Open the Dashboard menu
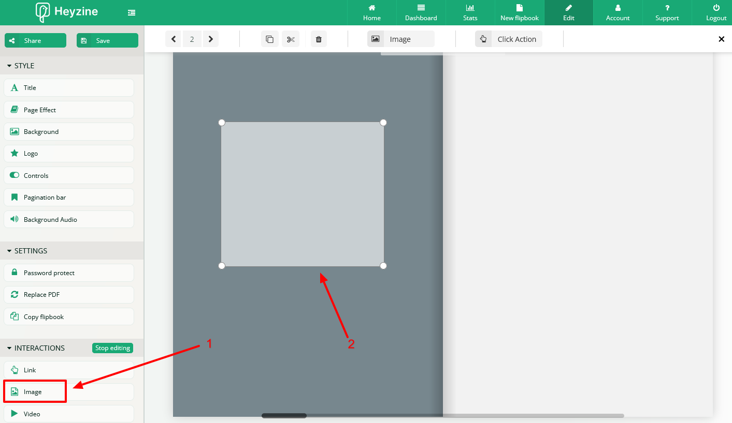The image size is (732, 423). 421,12
